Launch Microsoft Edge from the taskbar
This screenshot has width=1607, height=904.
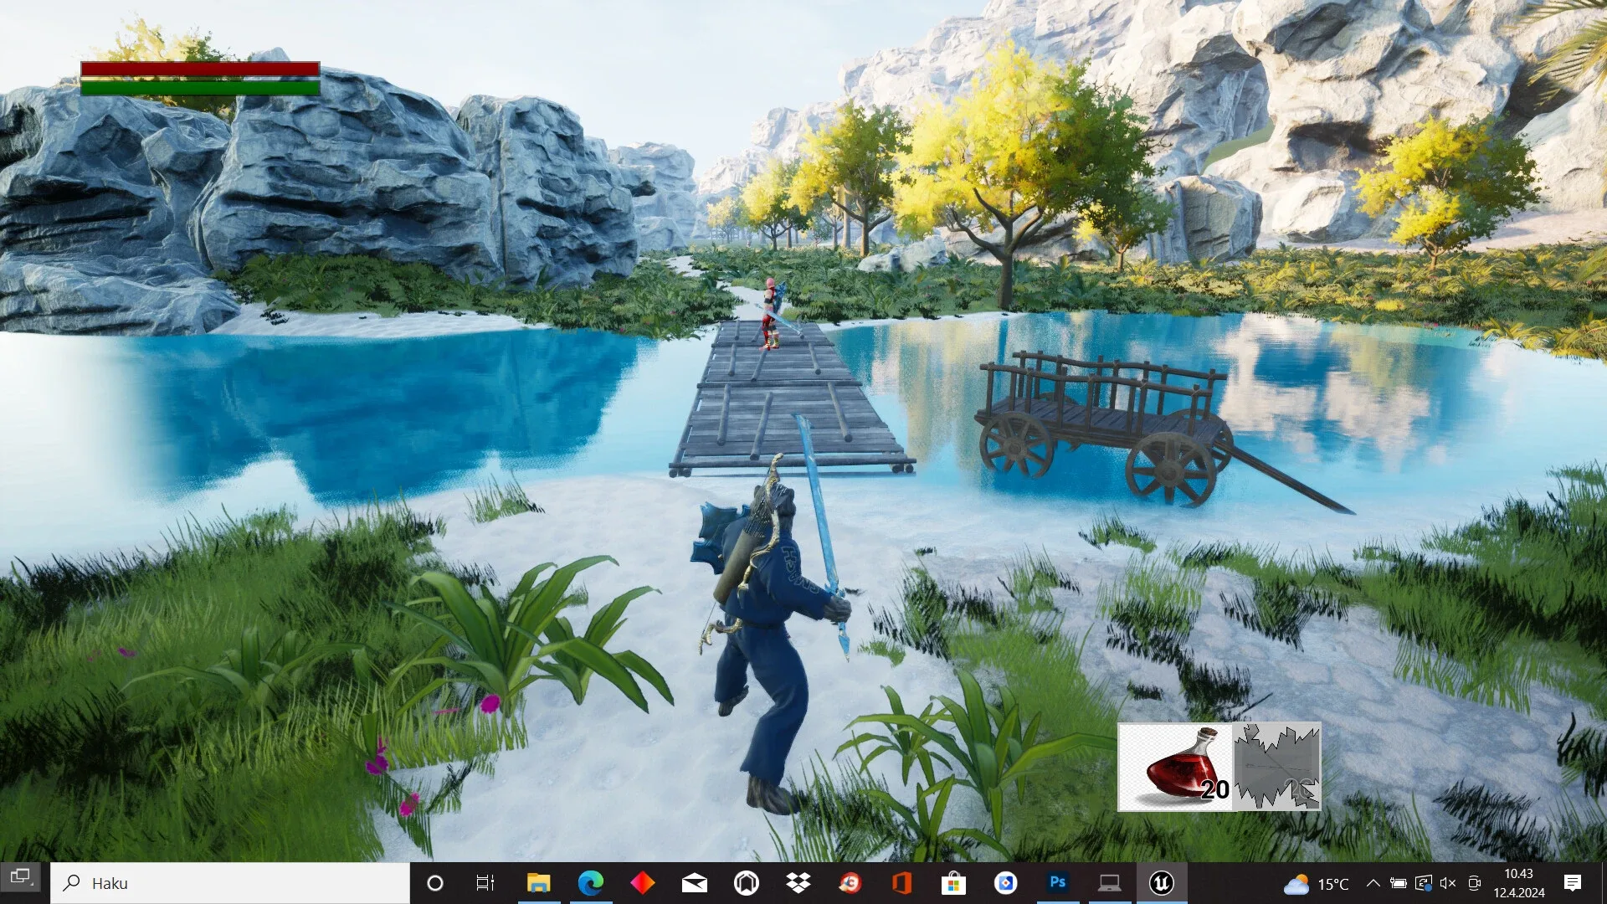click(x=591, y=883)
